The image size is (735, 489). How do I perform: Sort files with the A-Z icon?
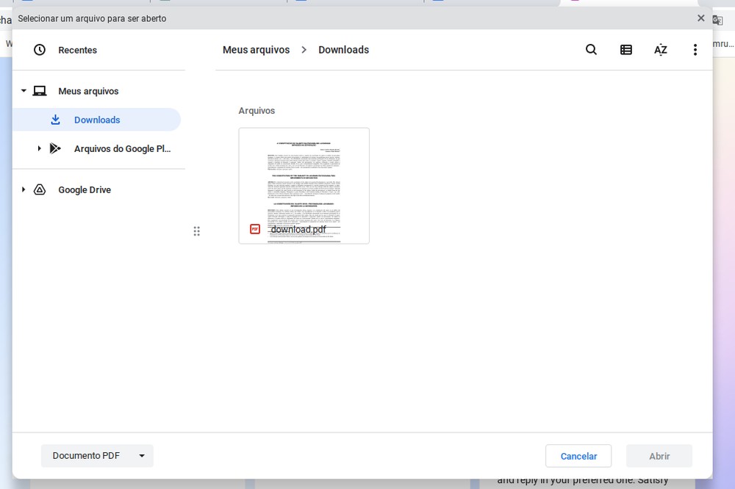tap(660, 49)
